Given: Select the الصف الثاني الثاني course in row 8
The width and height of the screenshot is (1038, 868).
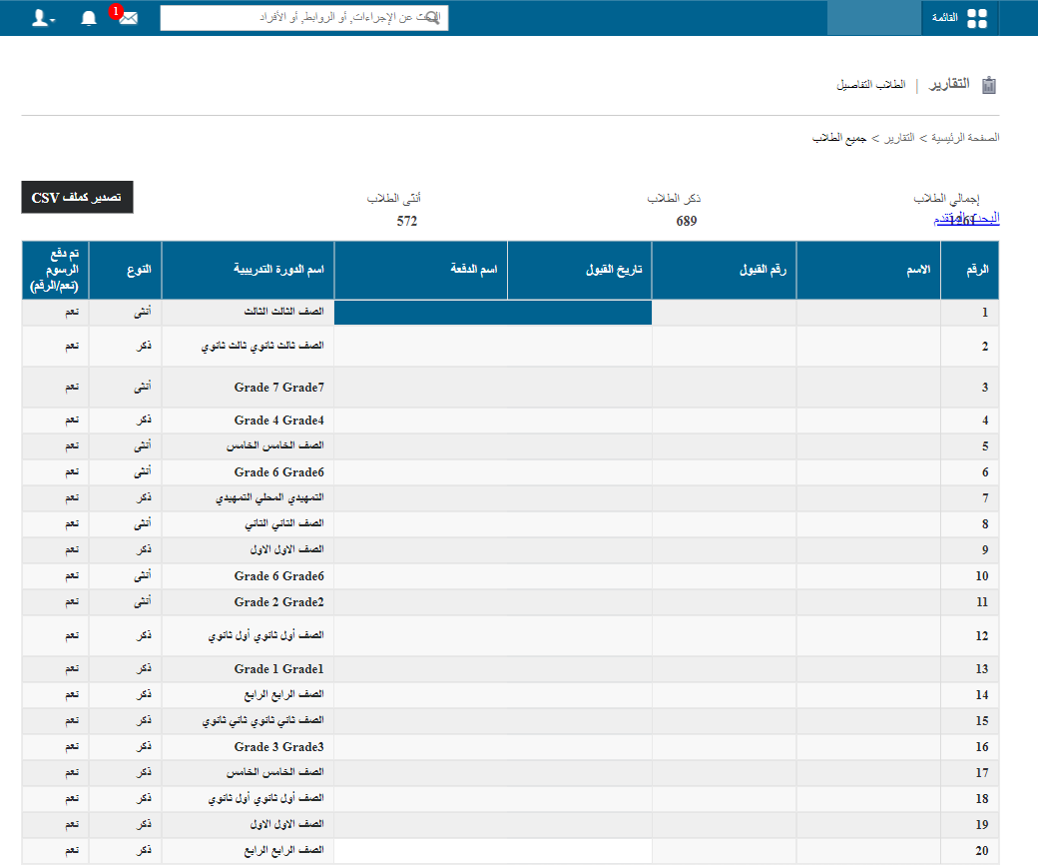Looking at the screenshot, I should click(249, 524).
